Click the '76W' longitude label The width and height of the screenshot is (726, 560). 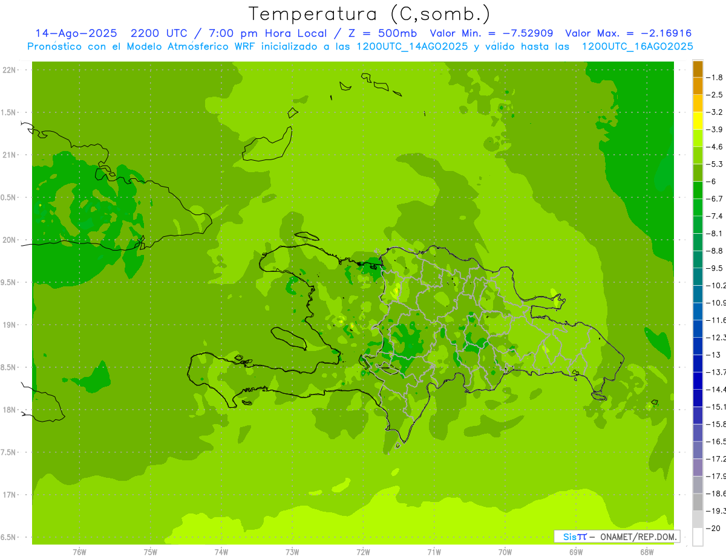79,552
